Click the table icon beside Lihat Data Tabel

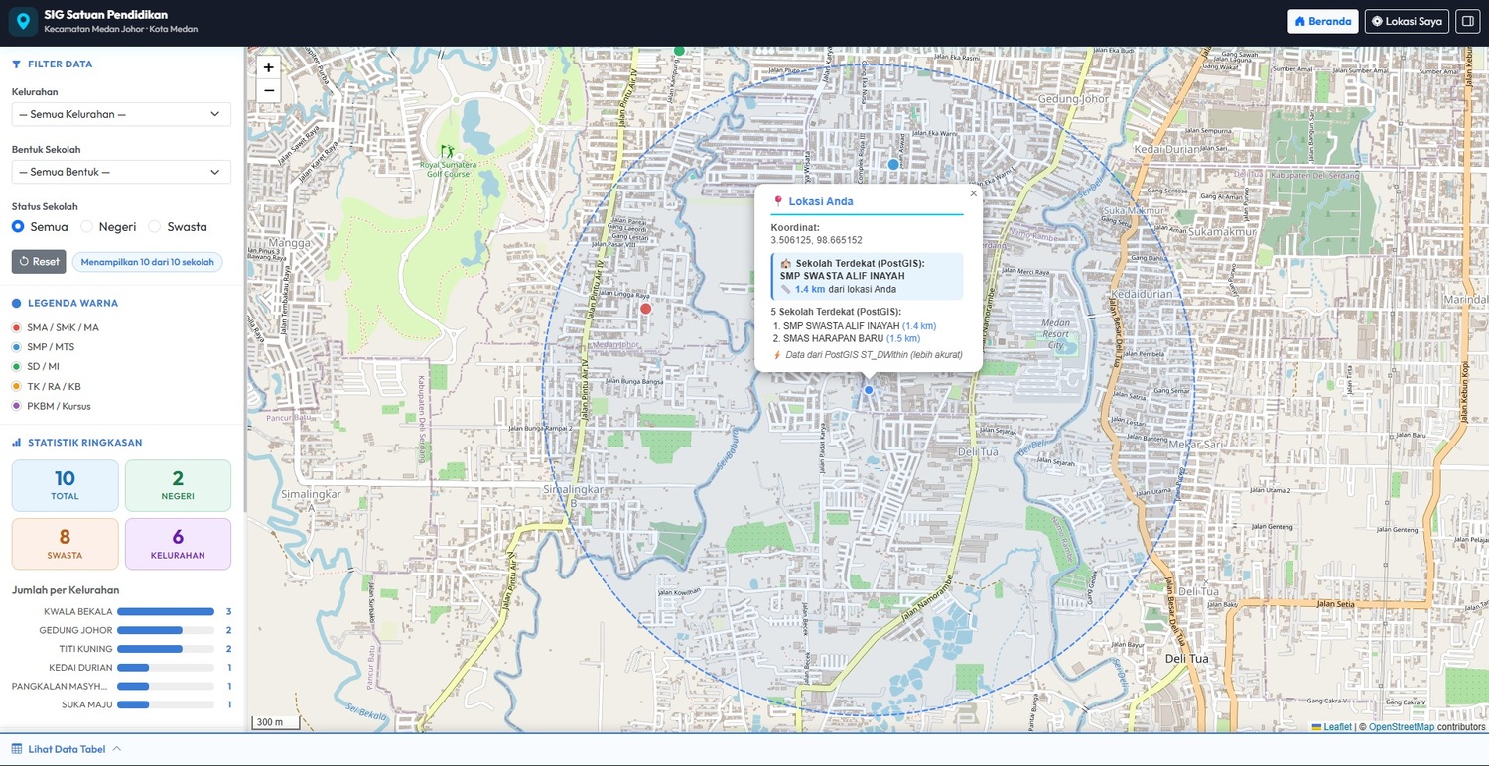(17, 749)
